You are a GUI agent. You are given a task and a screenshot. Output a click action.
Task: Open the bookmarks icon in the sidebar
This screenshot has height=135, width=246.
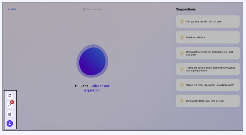click(x=10, y=96)
